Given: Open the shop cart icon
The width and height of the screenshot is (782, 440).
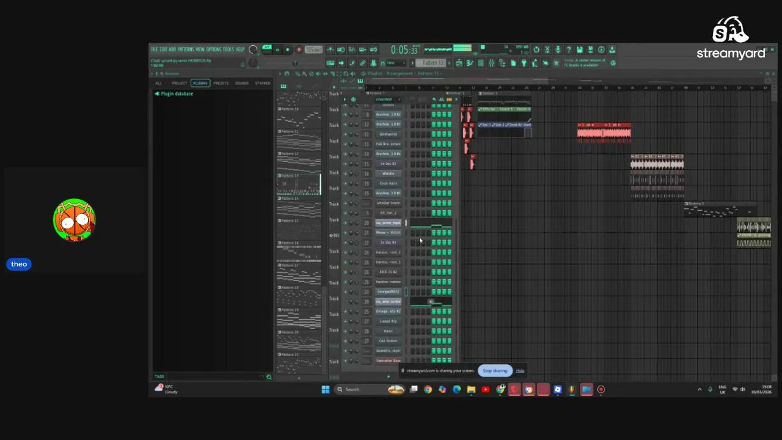Looking at the screenshot, I should 555,63.
